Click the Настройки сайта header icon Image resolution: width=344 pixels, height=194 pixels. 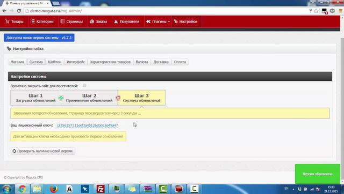(x=9, y=48)
